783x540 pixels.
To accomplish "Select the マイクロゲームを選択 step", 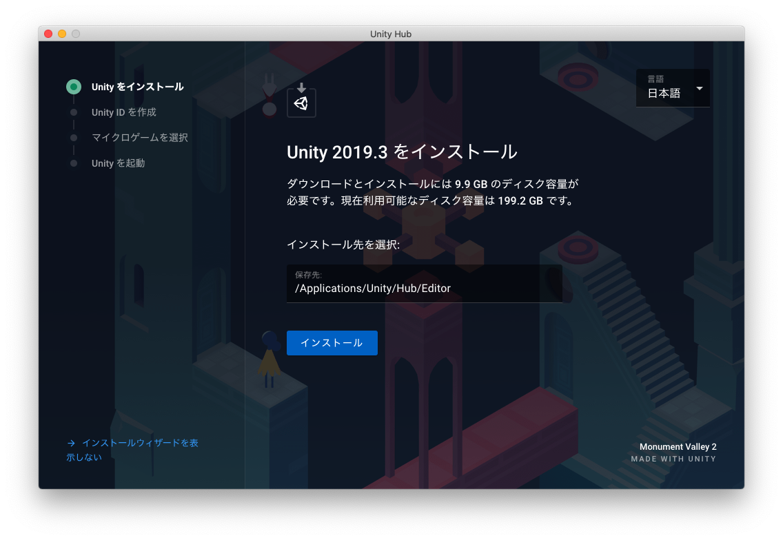I will click(x=140, y=138).
